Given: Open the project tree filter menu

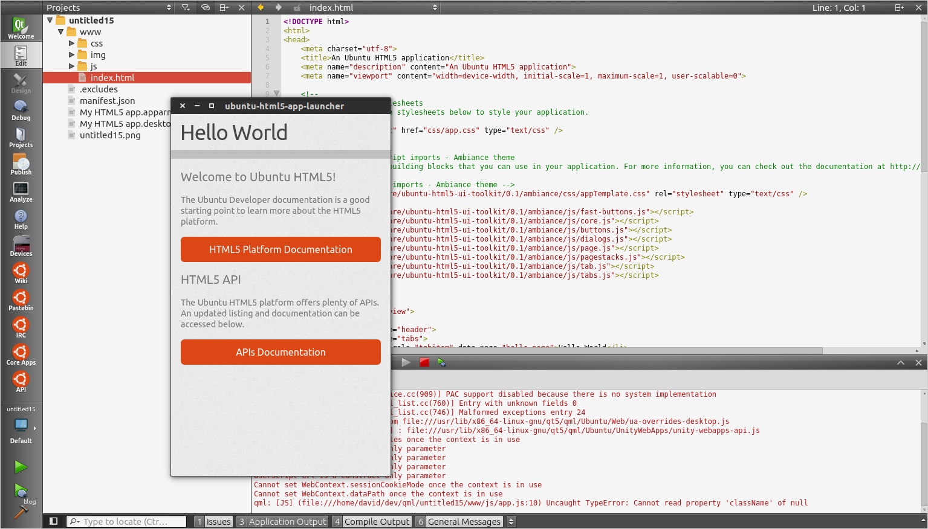Looking at the screenshot, I should [x=186, y=7].
